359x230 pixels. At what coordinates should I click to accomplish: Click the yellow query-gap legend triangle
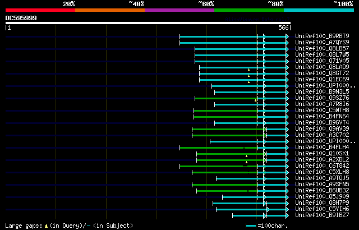click(x=46, y=226)
